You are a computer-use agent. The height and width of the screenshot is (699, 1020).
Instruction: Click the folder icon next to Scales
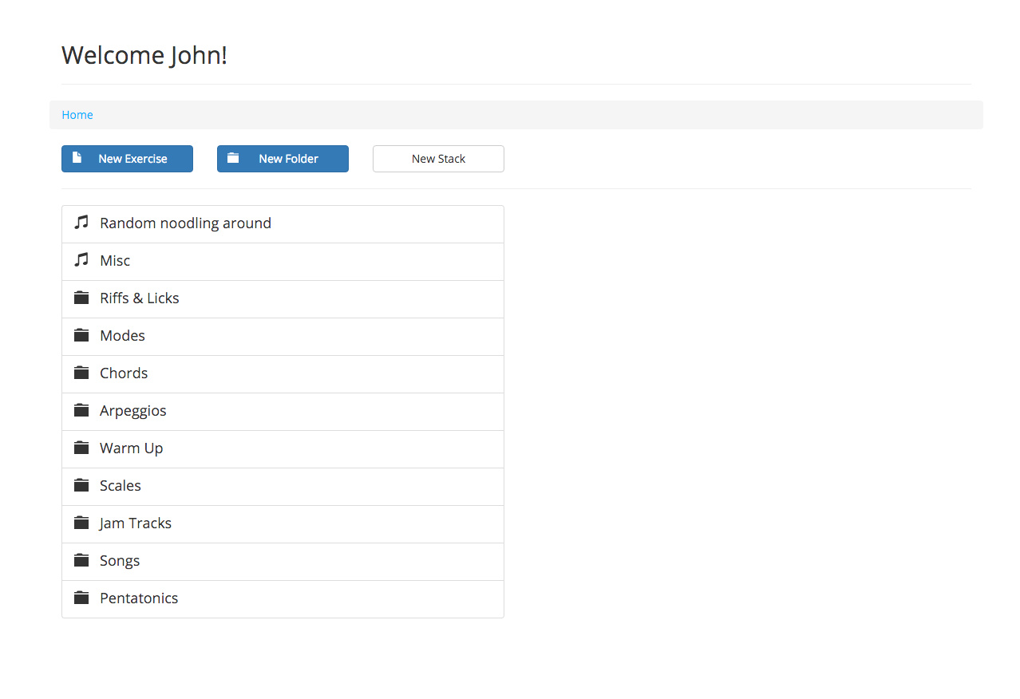(x=81, y=485)
